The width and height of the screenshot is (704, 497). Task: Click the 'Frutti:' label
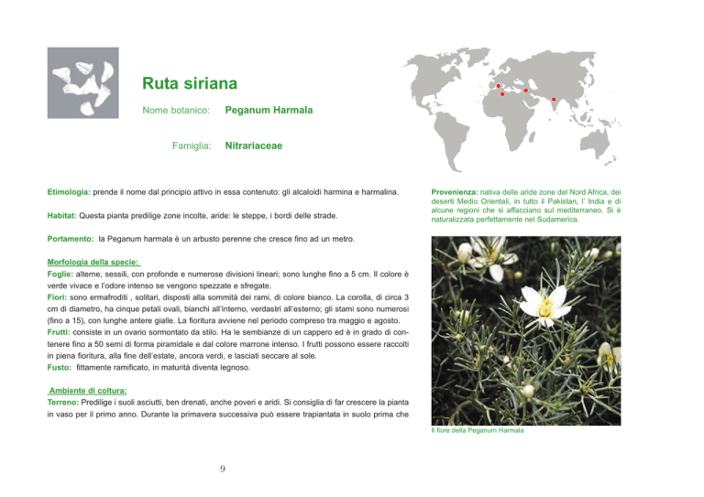click(x=59, y=332)
